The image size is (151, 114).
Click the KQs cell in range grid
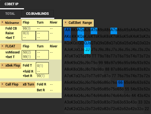pos(81,36)
